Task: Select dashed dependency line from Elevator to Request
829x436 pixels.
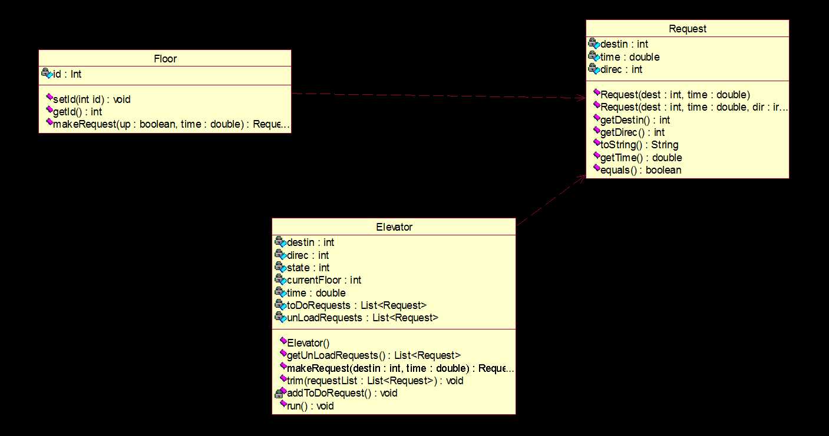Action: click(x=550, y=201)
